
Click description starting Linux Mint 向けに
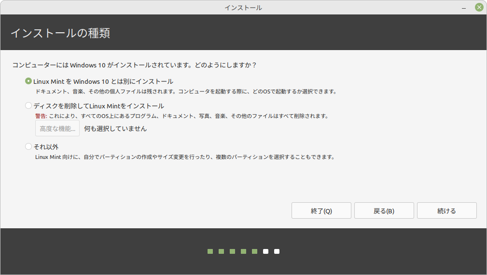pyautogui.click(x=185, y=157)
